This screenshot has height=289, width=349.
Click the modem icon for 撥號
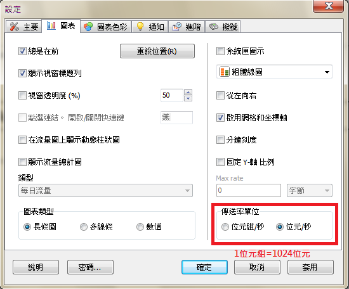point(214,27)
